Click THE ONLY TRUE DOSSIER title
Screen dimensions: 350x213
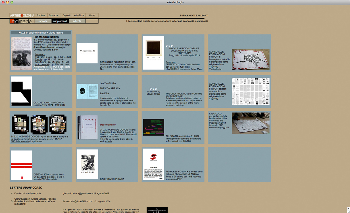[184, 95]
